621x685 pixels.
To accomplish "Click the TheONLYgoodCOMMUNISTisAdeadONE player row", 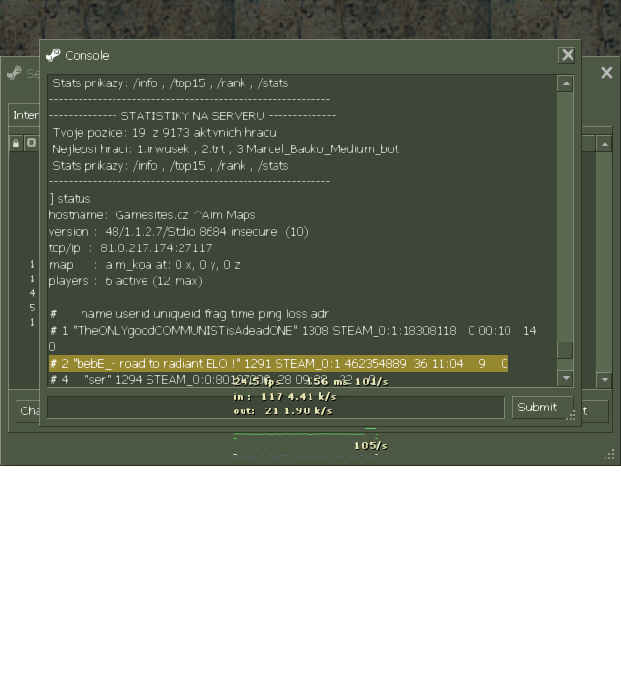I will pos(291,331).
